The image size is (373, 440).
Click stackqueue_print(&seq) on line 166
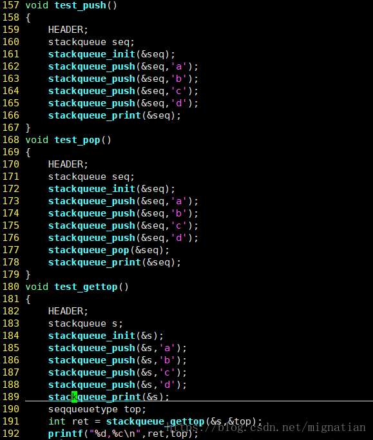click(x=115, y=115)
